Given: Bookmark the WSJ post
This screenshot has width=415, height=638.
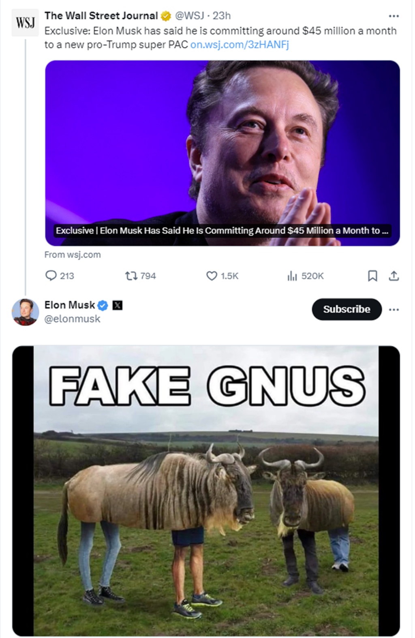Looking at the screenshot, I should click(x=372, y=276).
